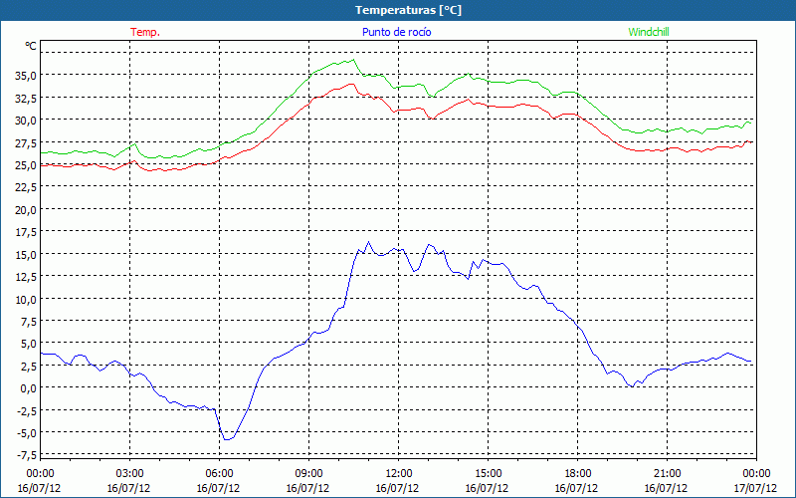Click the 35,0 y-axis value

(x=27, y=76)
